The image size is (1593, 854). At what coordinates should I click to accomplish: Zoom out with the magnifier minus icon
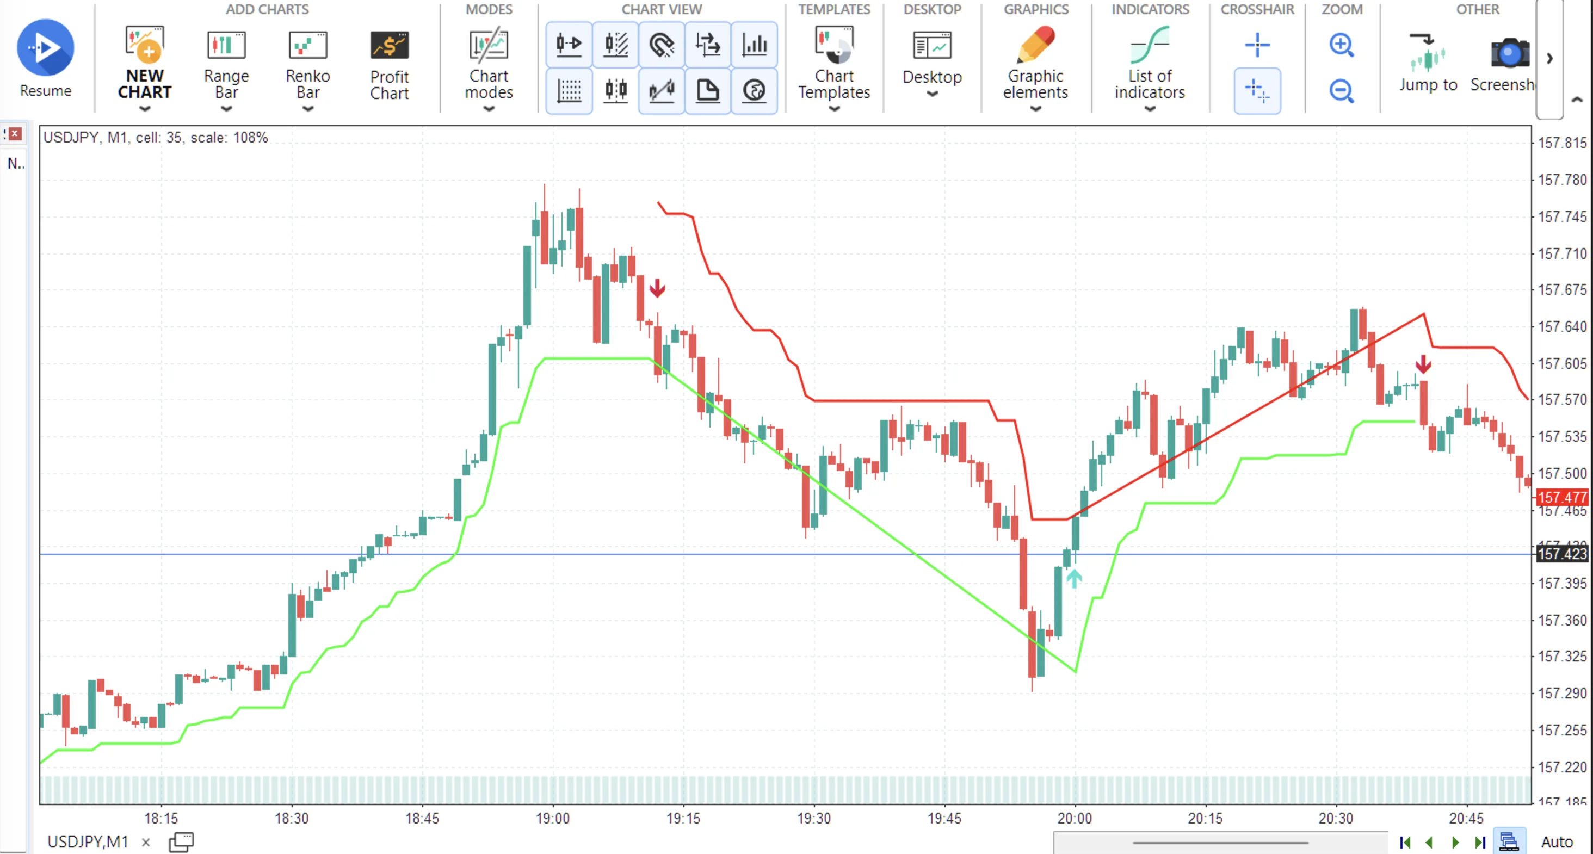pos(1341,91)
